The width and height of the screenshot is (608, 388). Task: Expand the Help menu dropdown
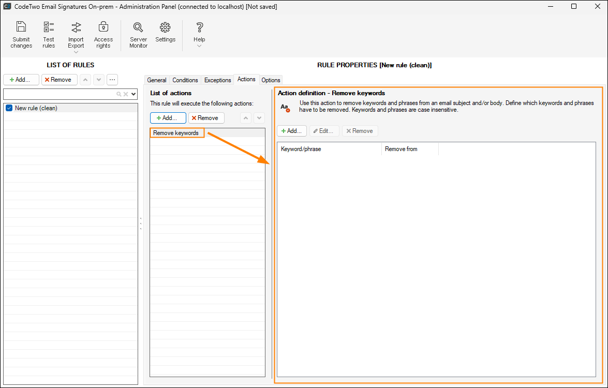[199, 46]
